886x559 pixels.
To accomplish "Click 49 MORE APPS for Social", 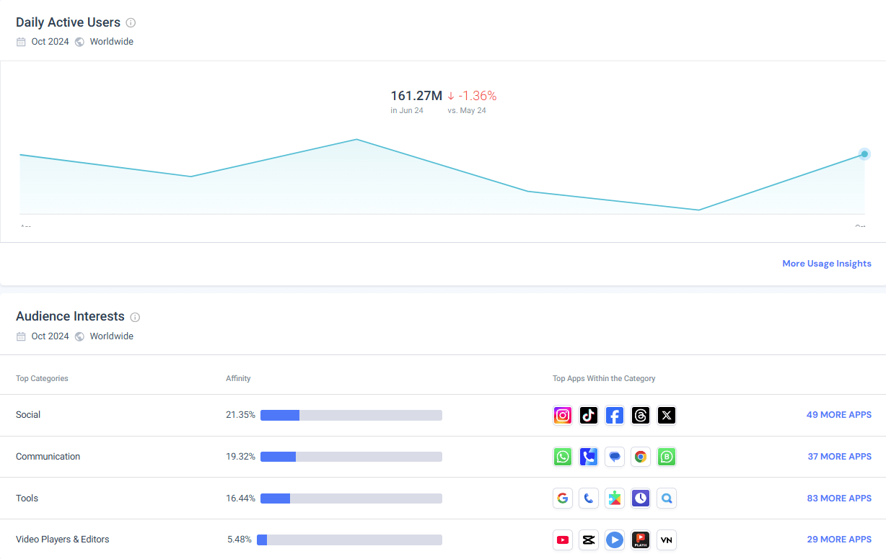I will [x=839, y=415].
